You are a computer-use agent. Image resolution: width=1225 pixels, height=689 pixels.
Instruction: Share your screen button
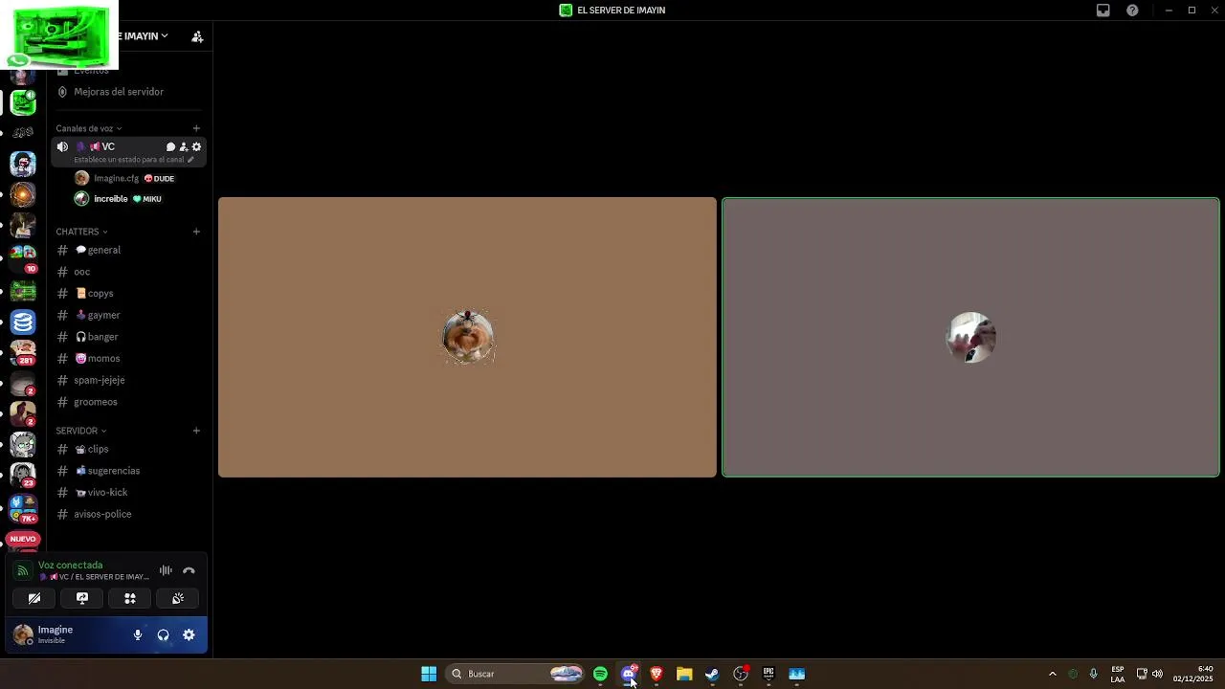82,598
